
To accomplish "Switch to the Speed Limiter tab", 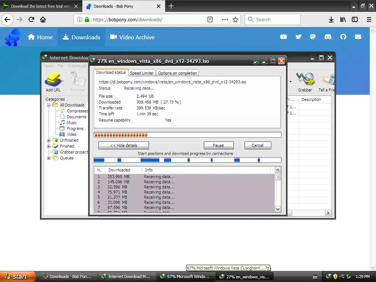I will pos(142,73).
